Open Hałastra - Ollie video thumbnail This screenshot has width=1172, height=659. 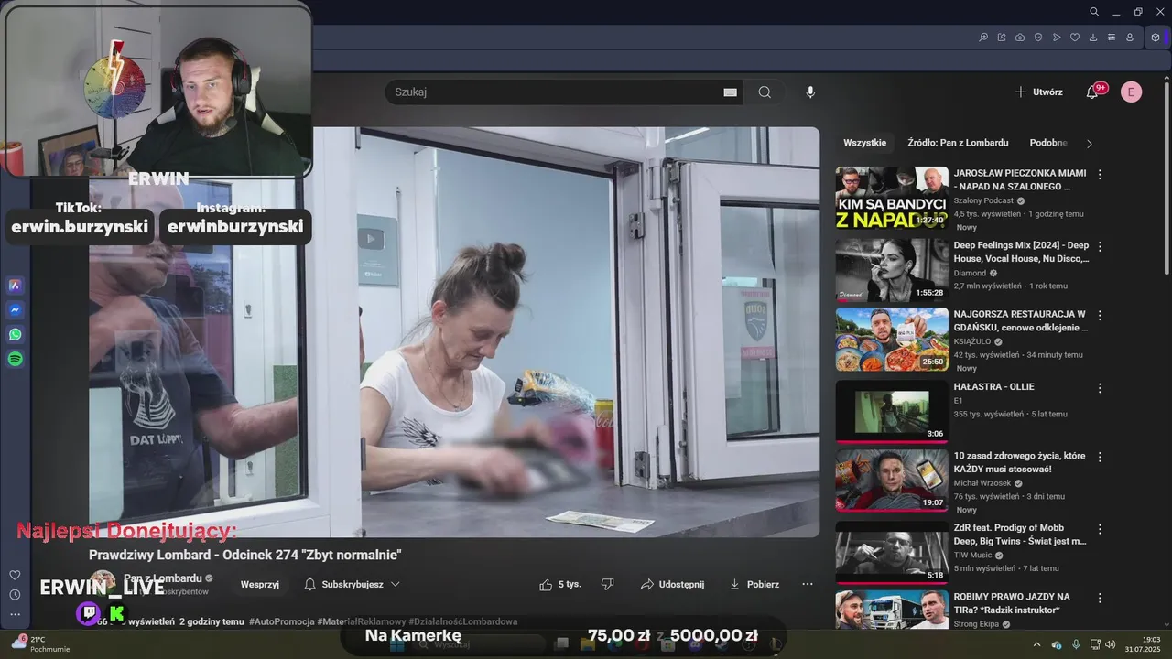coord(891,411)
